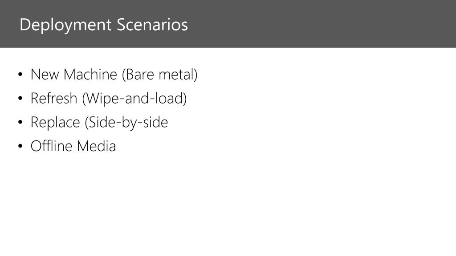
Task: Click the word Scenarios in title
Action: [152, 25]
